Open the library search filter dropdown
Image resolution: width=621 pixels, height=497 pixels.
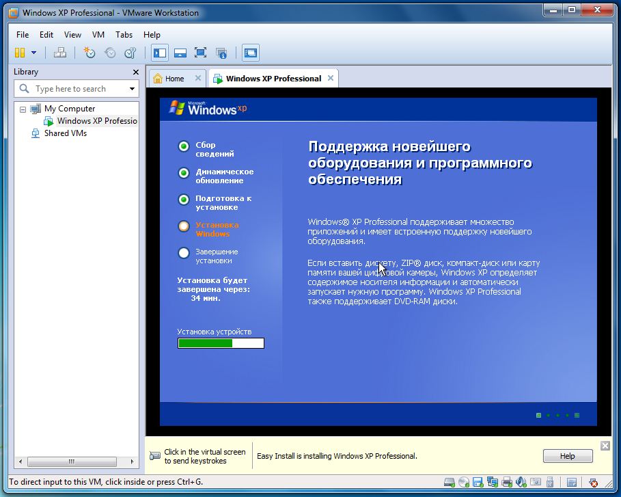132,89
